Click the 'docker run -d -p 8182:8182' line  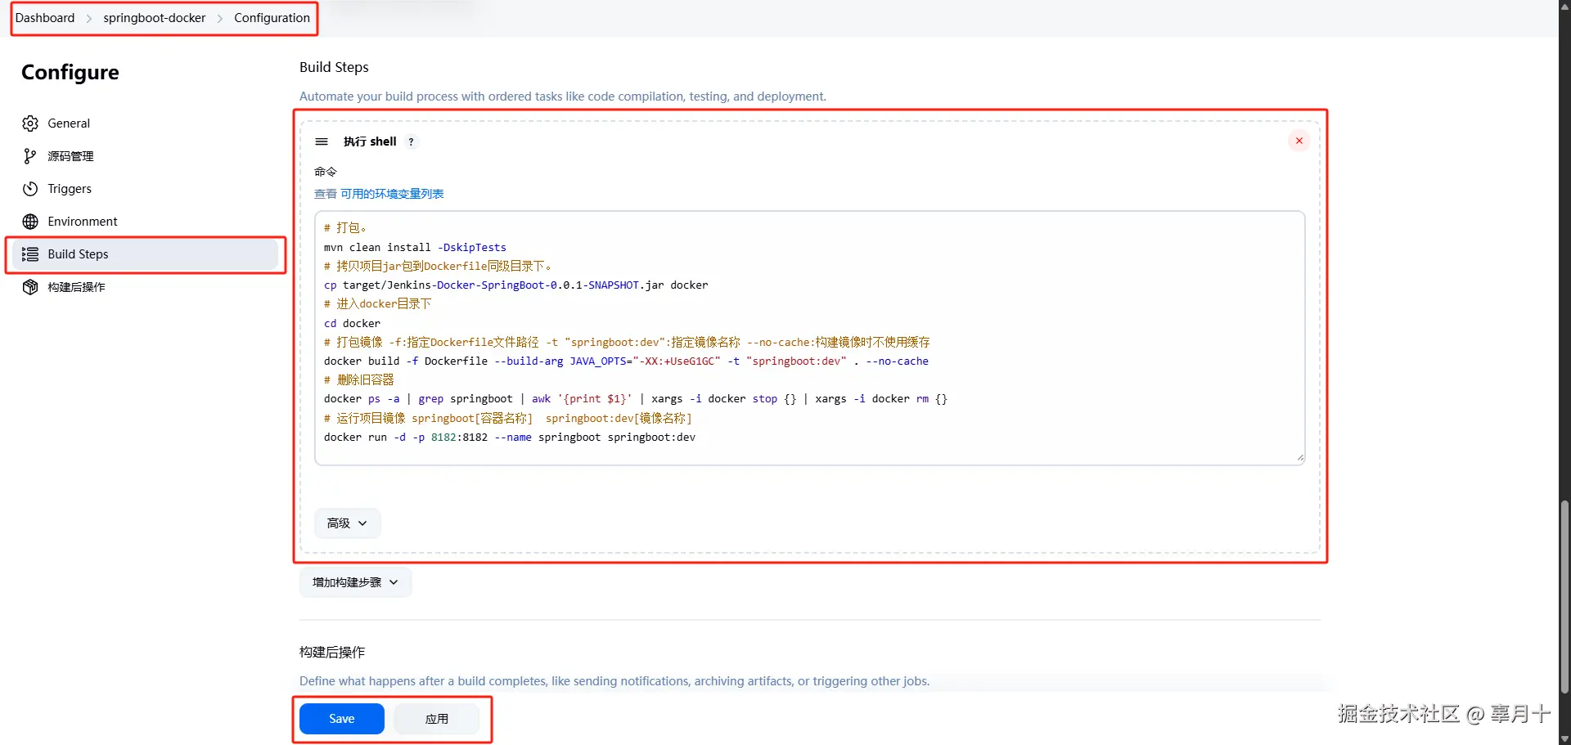tap(510, 437)
